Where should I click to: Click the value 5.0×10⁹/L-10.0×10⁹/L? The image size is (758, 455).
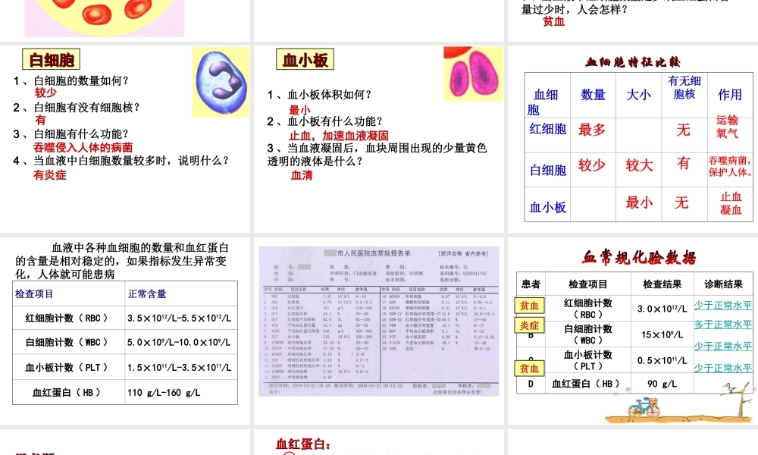pos(179,342)
